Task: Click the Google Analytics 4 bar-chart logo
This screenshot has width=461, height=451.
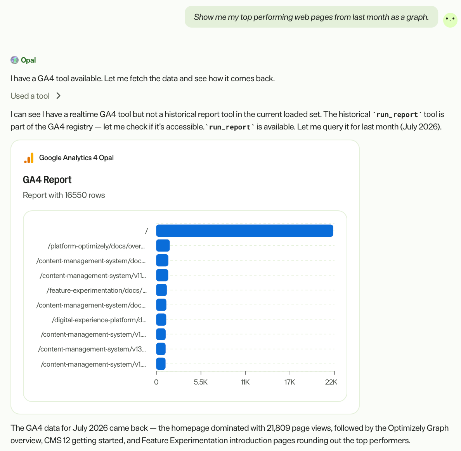Action: coord(29,158)
